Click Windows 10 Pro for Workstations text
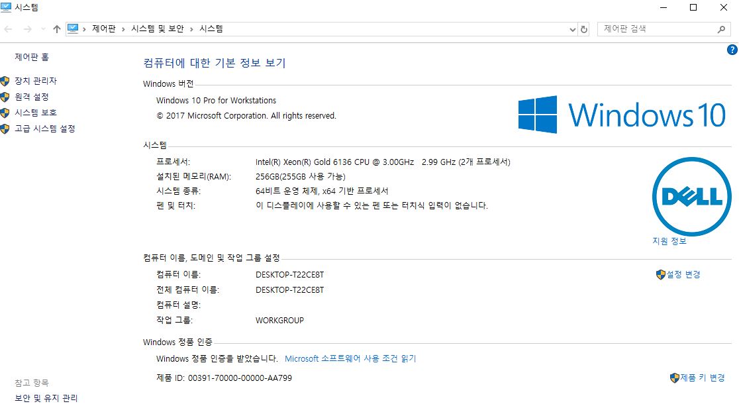The image size is (739, 416). point(217,101)
